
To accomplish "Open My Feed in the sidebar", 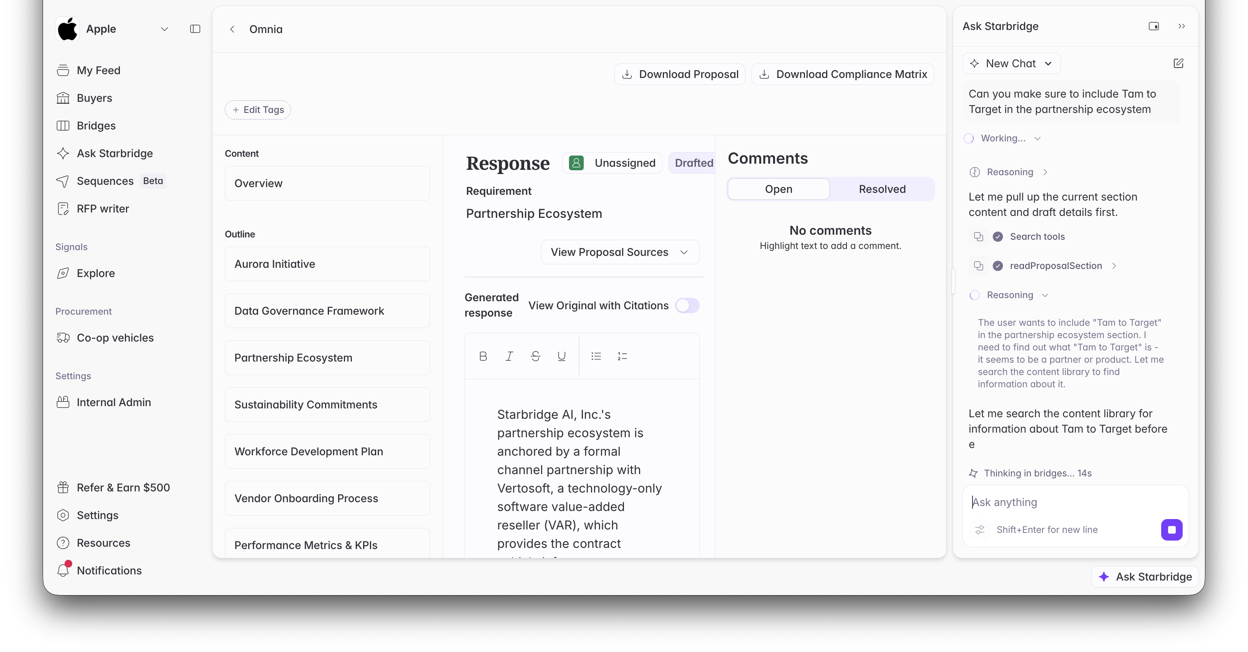I will [x=98, y=70].
